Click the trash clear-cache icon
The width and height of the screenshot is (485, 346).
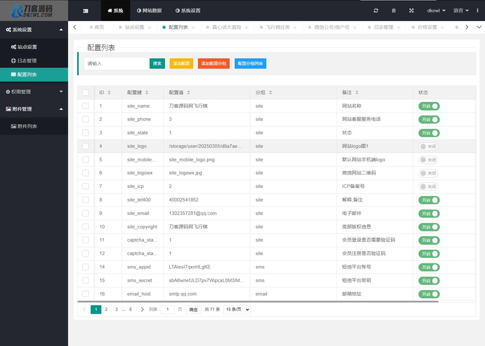394,11
